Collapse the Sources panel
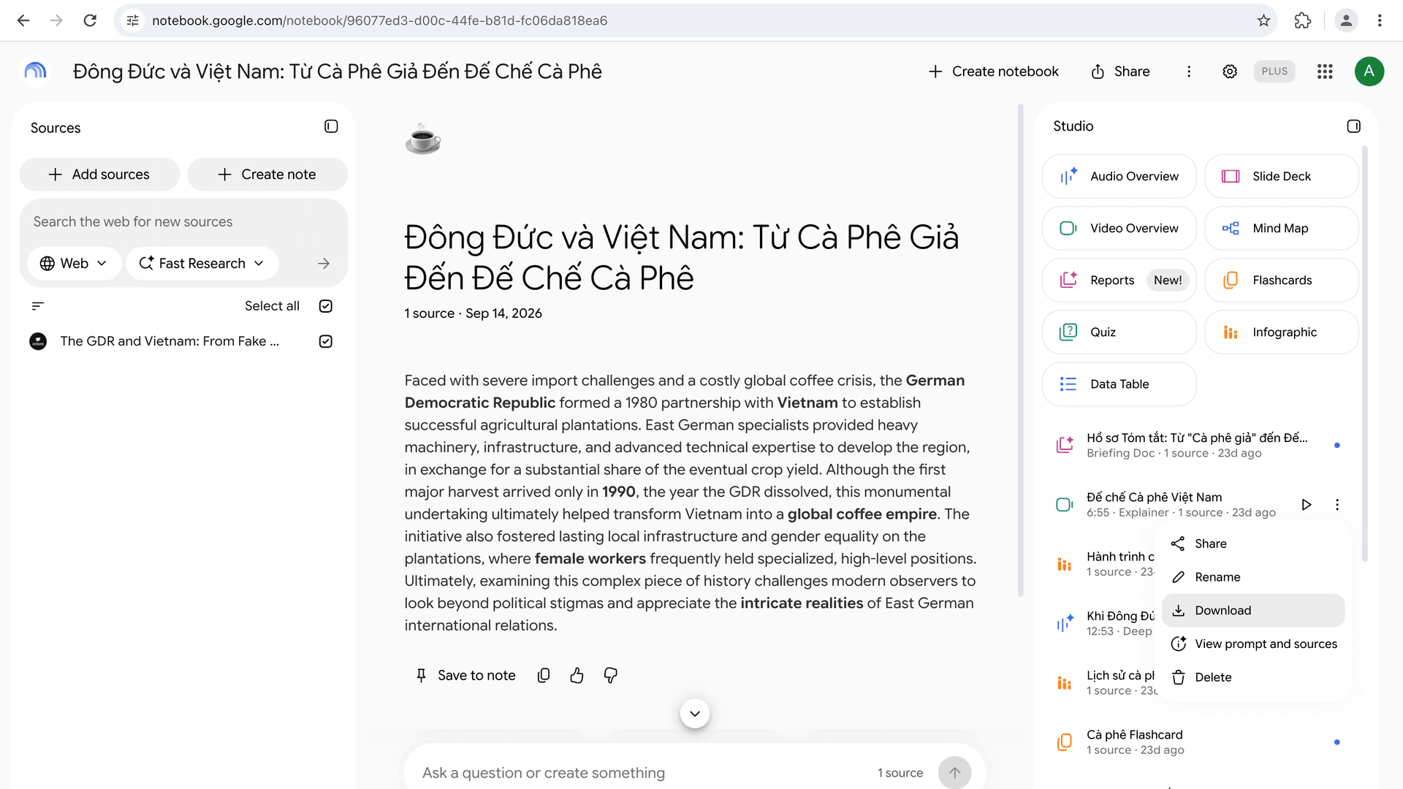 point(331,126)
